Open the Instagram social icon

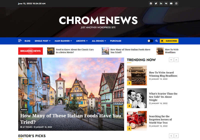coord(176,3)
